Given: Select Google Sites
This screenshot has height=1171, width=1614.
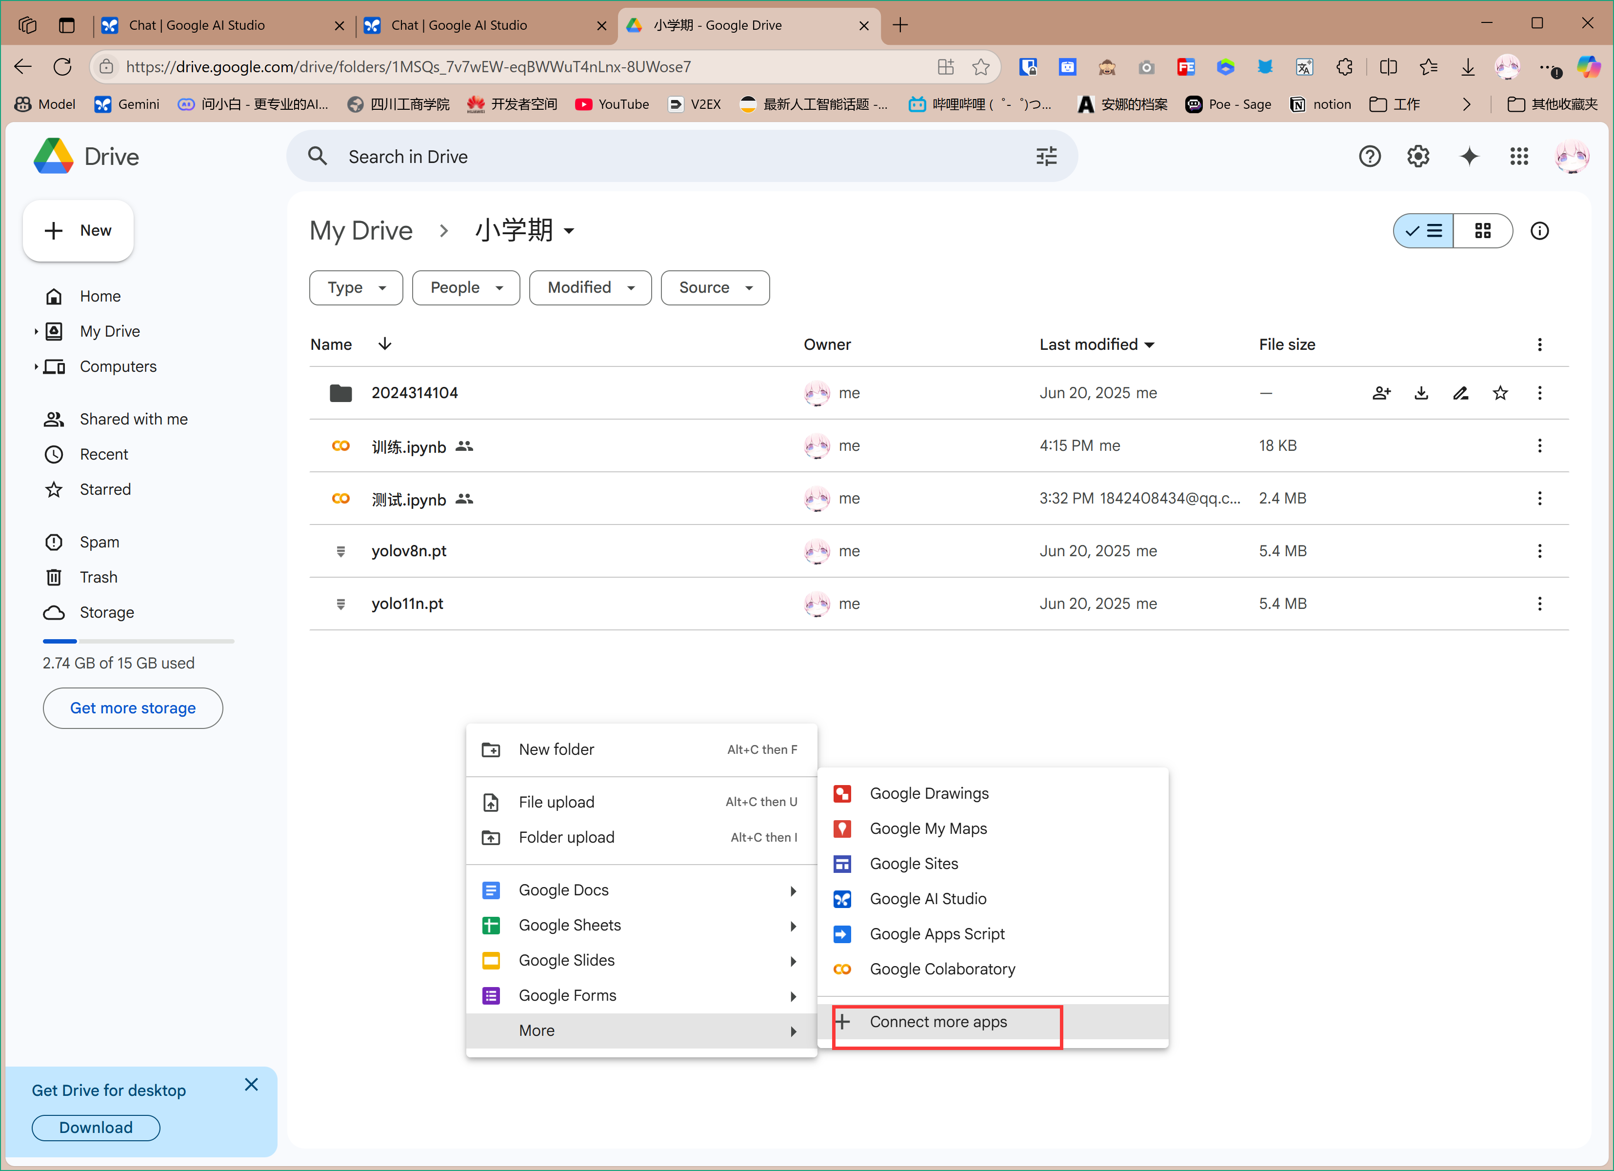Looking at the screenshot, I should click(x=993, y=864).
